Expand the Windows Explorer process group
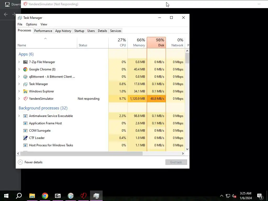268x201 pixels. [19, 91]
